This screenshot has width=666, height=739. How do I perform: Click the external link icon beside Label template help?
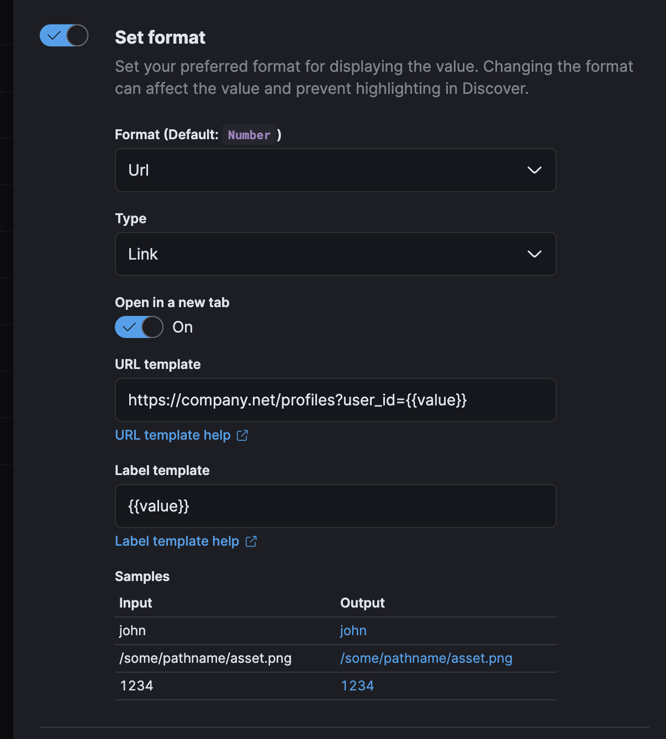click(x=251, y=542)
